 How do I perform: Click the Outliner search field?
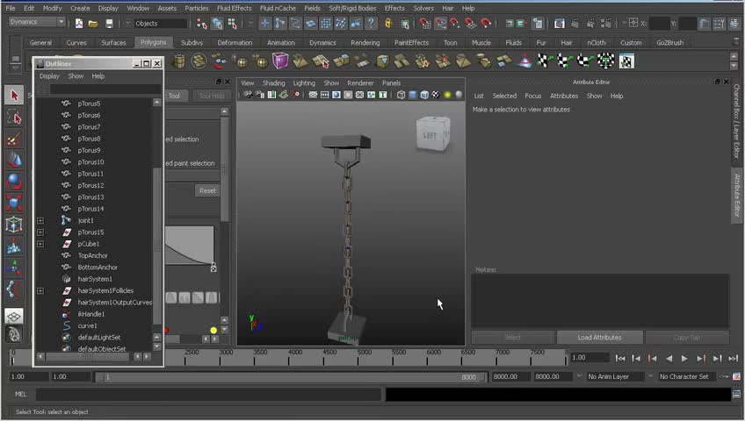105,89
